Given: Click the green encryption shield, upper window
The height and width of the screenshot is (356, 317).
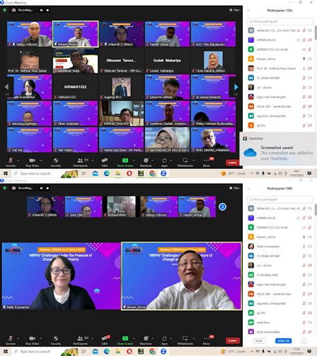Looking at the screenshot, I should tap(5, 10).
